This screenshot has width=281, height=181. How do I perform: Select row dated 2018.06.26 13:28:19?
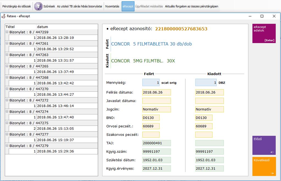pyautogui.click(x=53, y=38)
